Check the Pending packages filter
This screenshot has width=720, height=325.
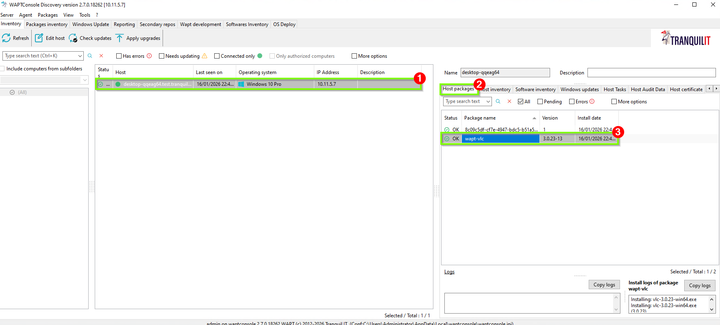coord(540,102)
